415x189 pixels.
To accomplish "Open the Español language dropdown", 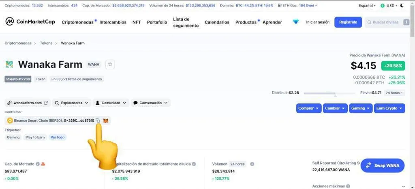I will (367, 5).
